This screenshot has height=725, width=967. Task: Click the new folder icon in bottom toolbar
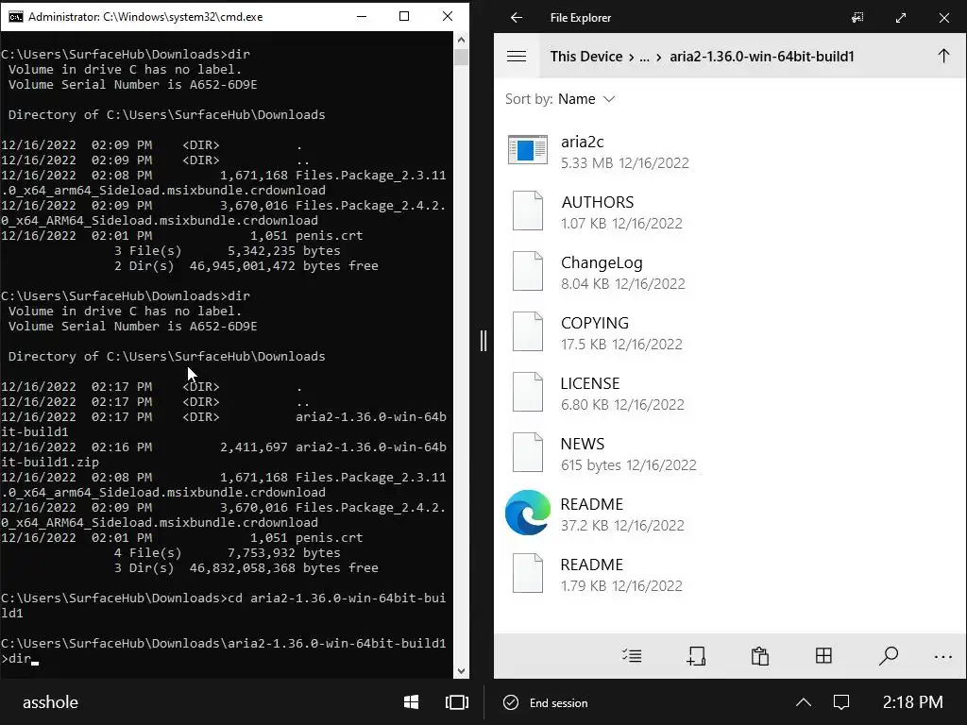click(696, 656)
